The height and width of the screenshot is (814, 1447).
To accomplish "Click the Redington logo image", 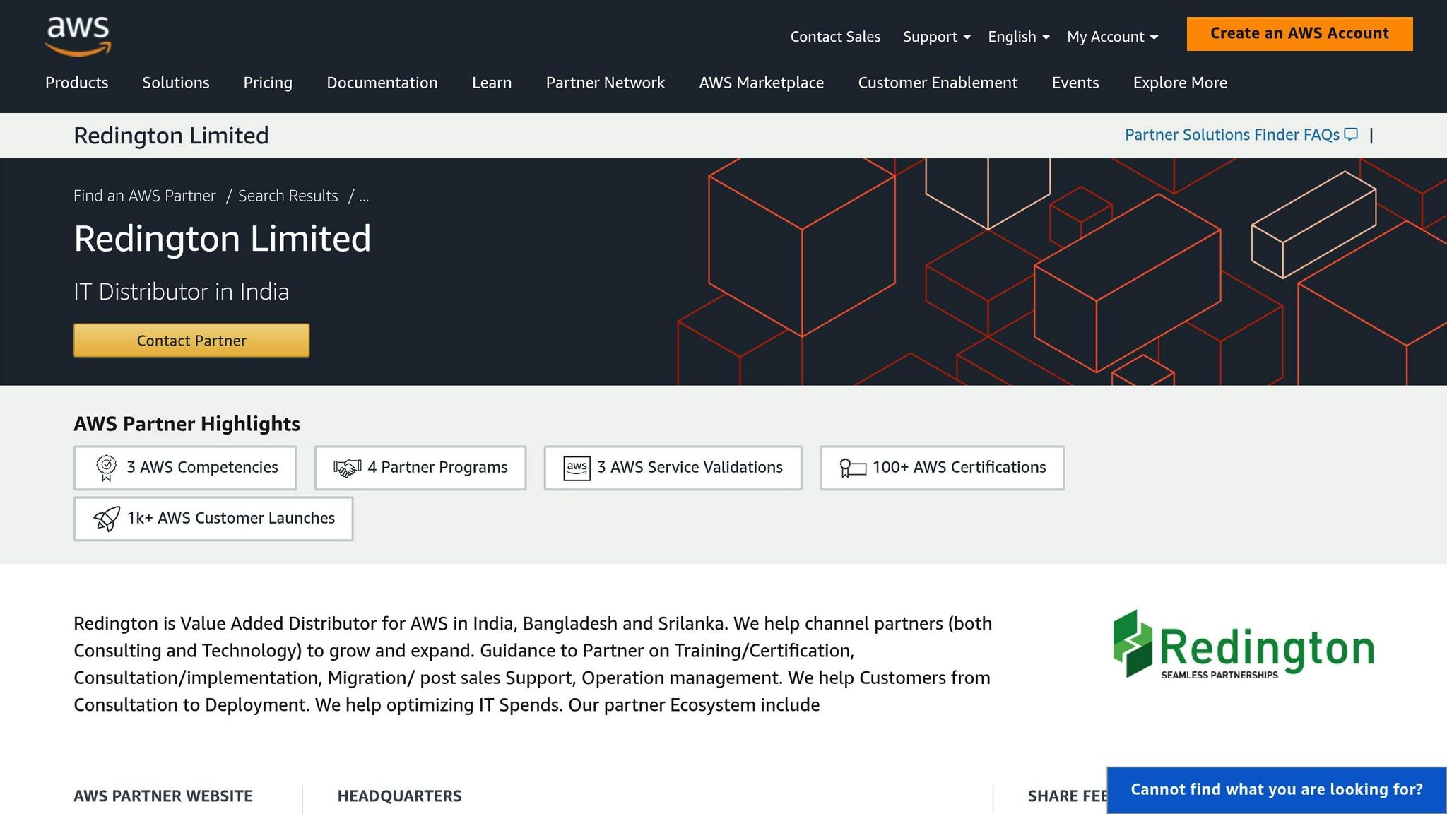I will (x=1244, y=644).
